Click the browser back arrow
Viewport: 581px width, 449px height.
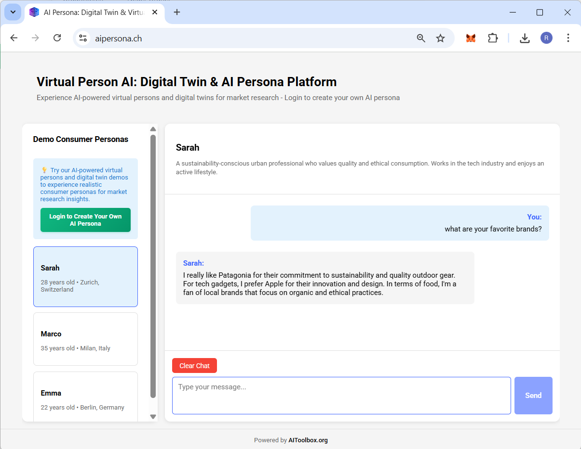click(x=14, y=38)
